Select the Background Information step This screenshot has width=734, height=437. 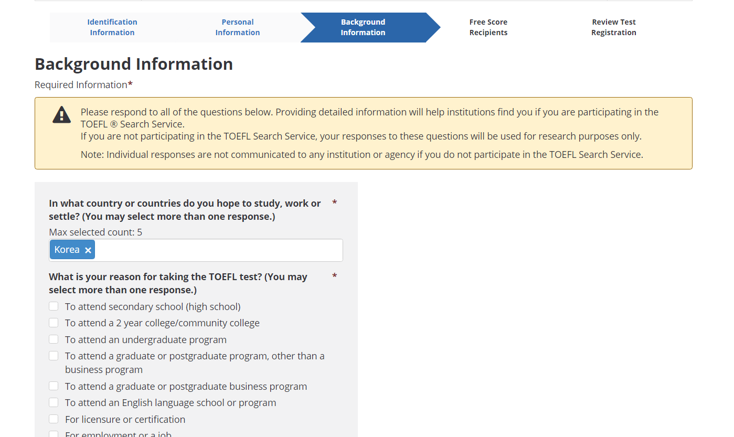(x=363, y=27)
